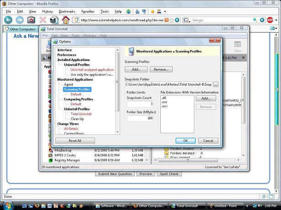Launch Word from quick launch bar
The image size is (281, 210).
click(49, 206)
